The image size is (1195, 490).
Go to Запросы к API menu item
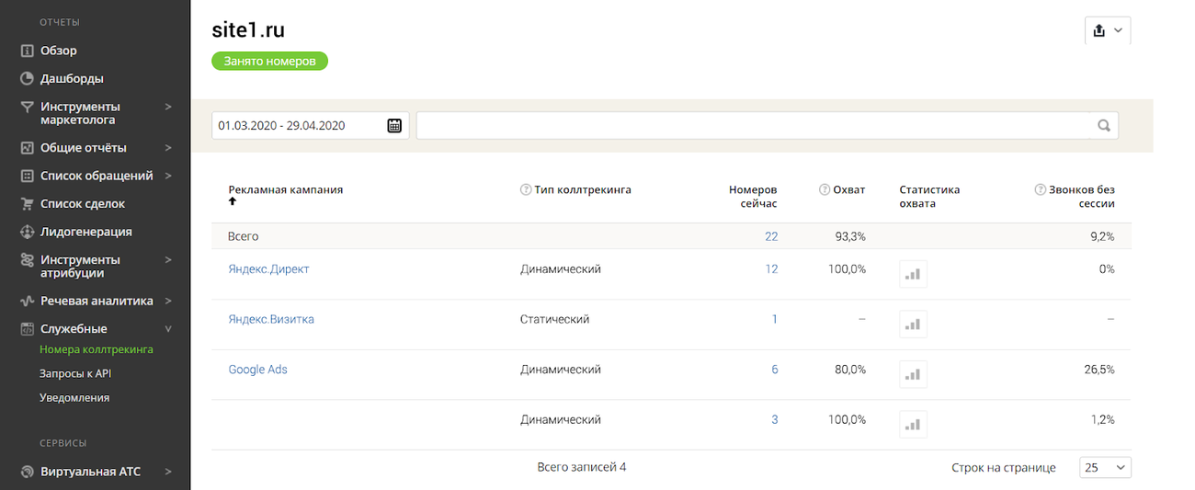tap(75, 374)
